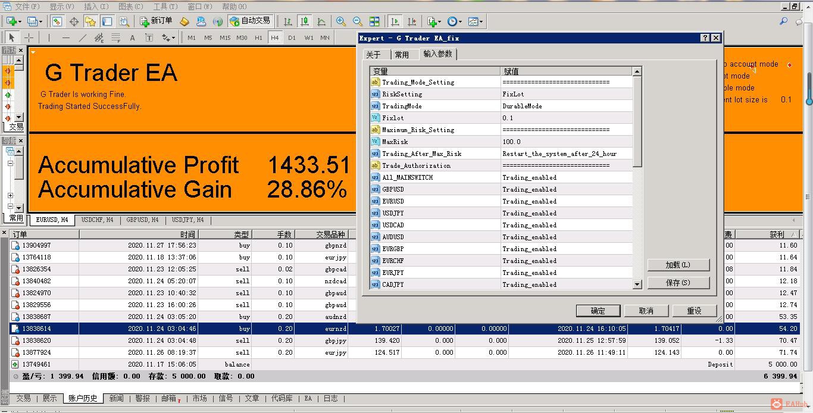Expand the collapsed plus node in Navigator tree

10,195
